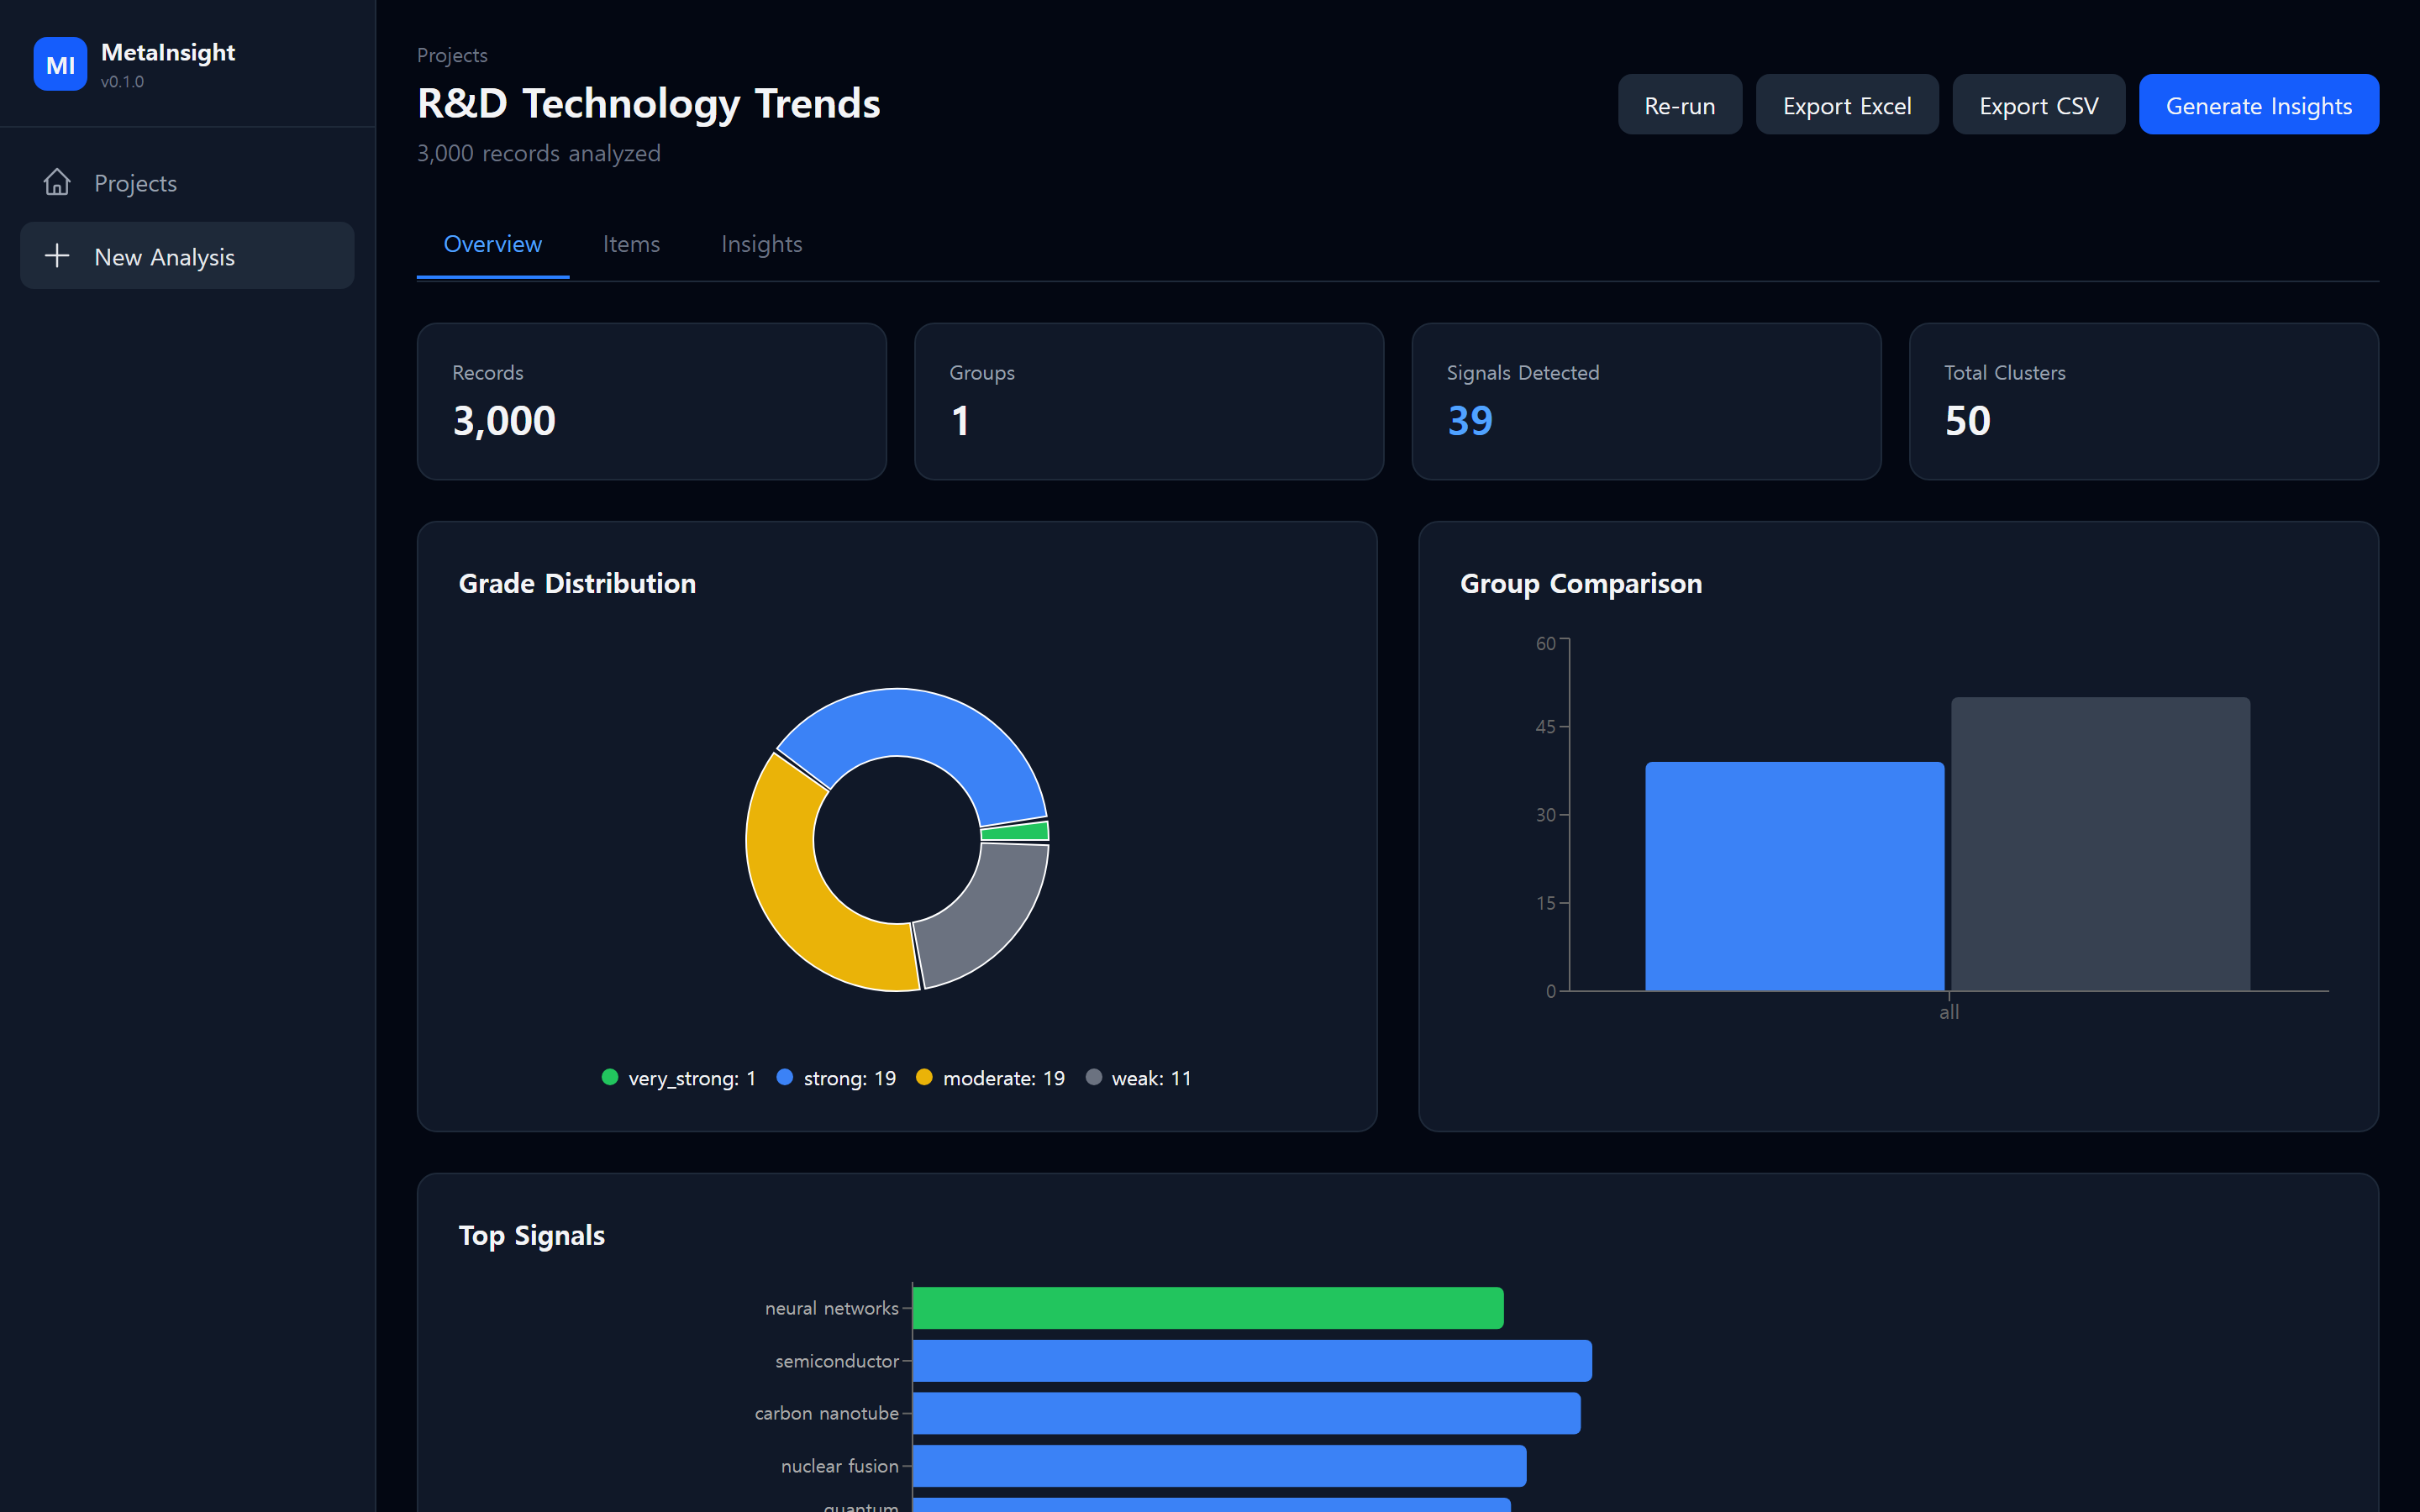Click the Records 3,000 card
Image resolution: width=2420 pixels, height=1512 pixels.
coord(652,401)
